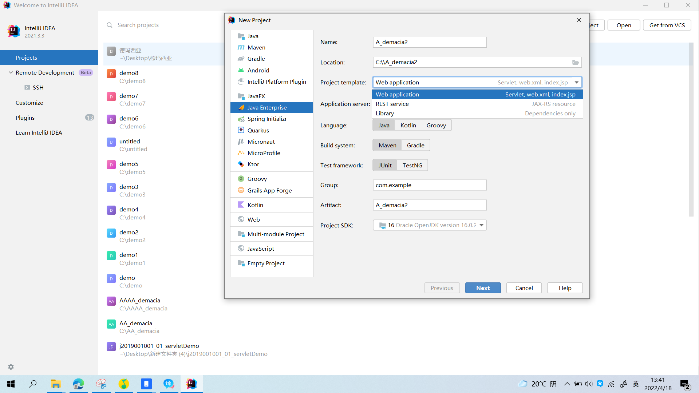This screenshot has width=699, height=393.
Task: Open recent project untitled
Action: 164,145
